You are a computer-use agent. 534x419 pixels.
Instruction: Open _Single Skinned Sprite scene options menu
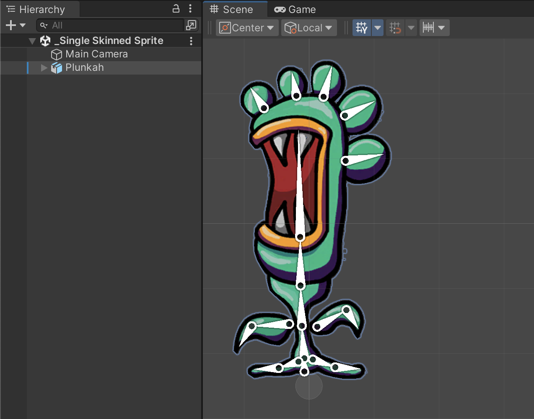[x=191, y=41]
